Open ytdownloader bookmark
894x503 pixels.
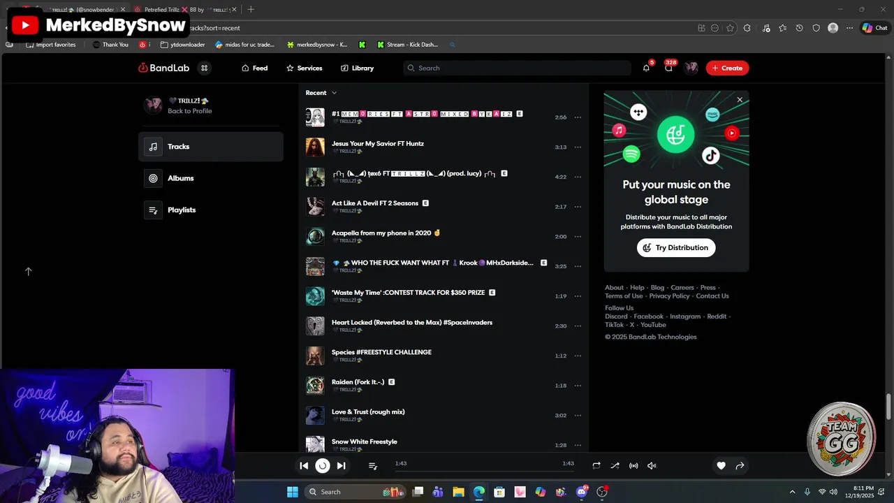(182, 45)
